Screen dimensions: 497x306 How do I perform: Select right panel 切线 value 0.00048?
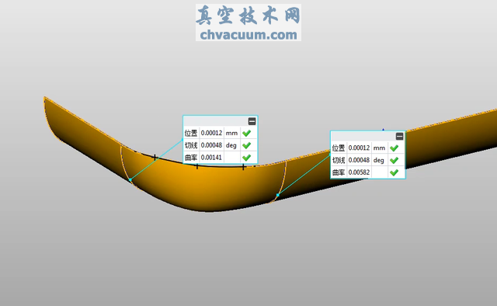pos(359,161)
